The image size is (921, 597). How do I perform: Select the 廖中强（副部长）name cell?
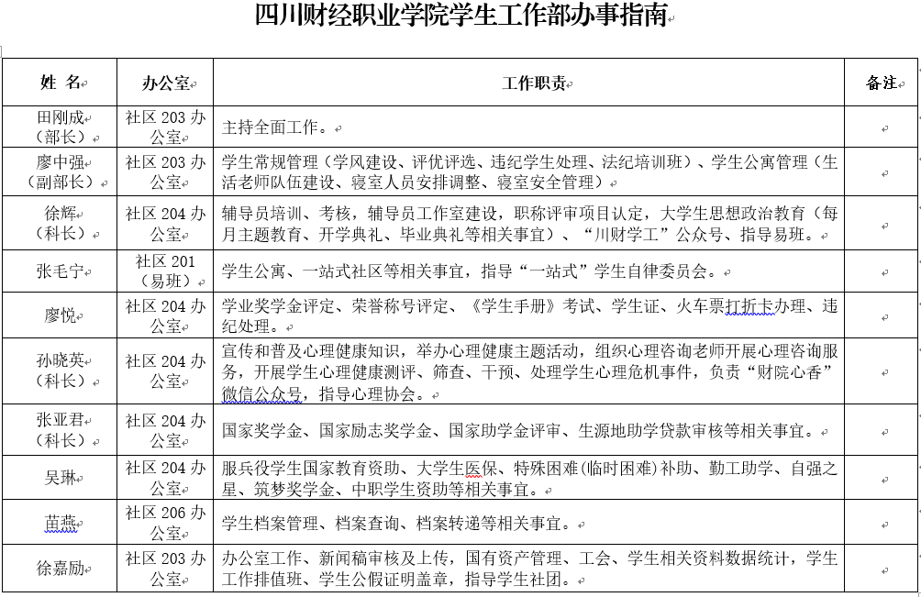(61, 171)
